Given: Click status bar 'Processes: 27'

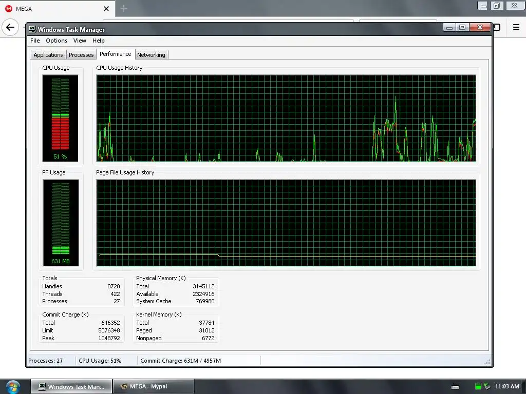Looking at the screenshot, I should (46, 361).
